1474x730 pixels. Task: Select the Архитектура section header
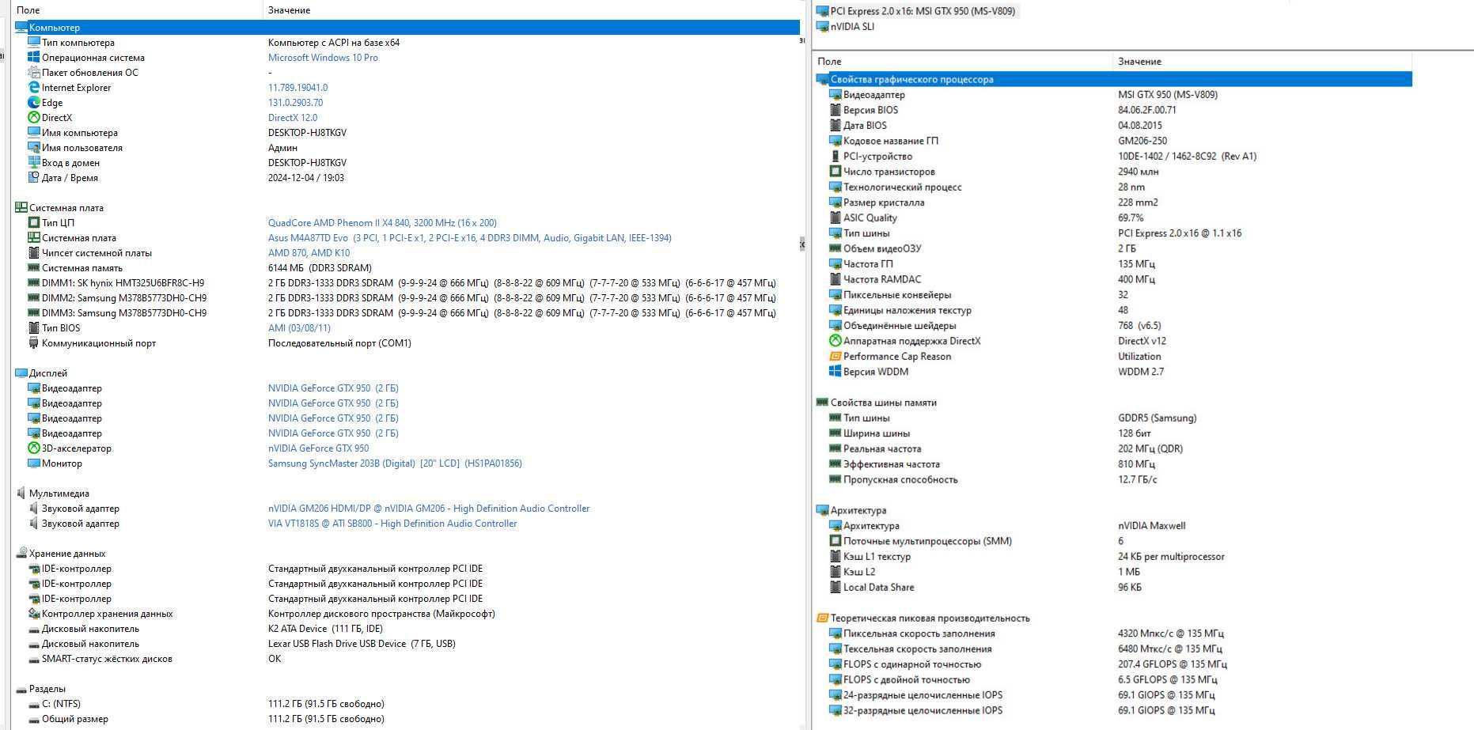tap(858, 510)
